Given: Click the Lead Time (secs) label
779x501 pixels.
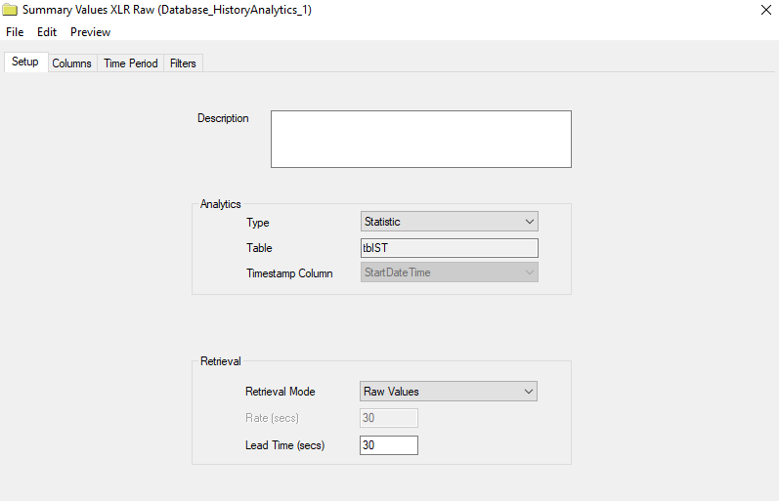Looking at the screenshot, I should click(284, 445).
